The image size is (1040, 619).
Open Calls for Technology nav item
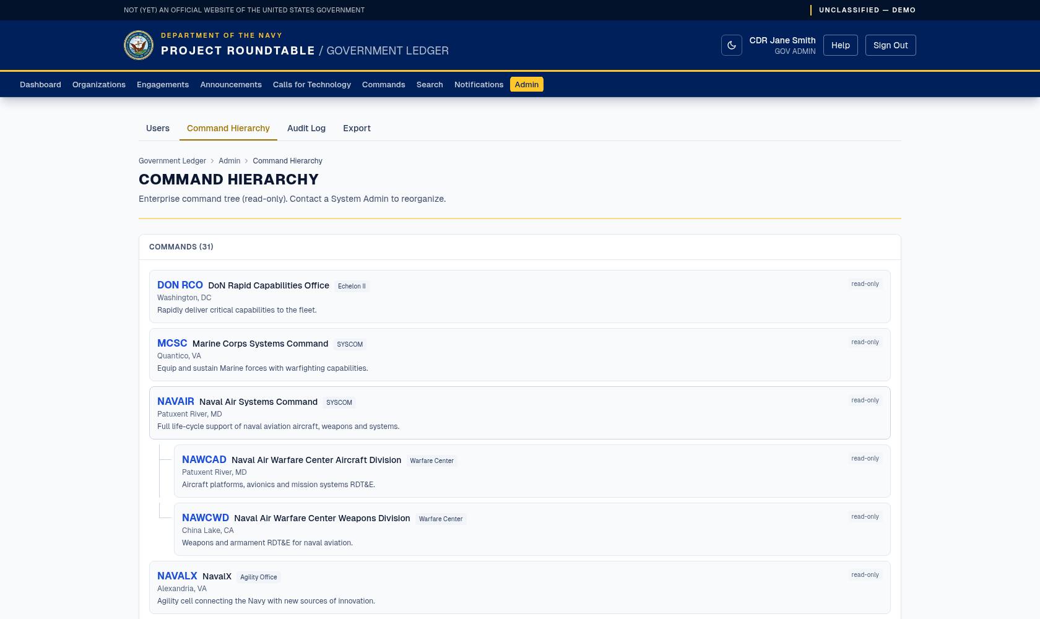pos(312,85)
